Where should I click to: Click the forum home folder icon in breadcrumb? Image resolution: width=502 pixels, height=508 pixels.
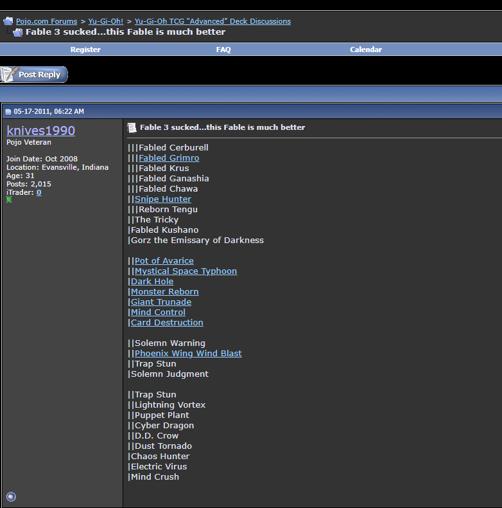tap(8, 21)
